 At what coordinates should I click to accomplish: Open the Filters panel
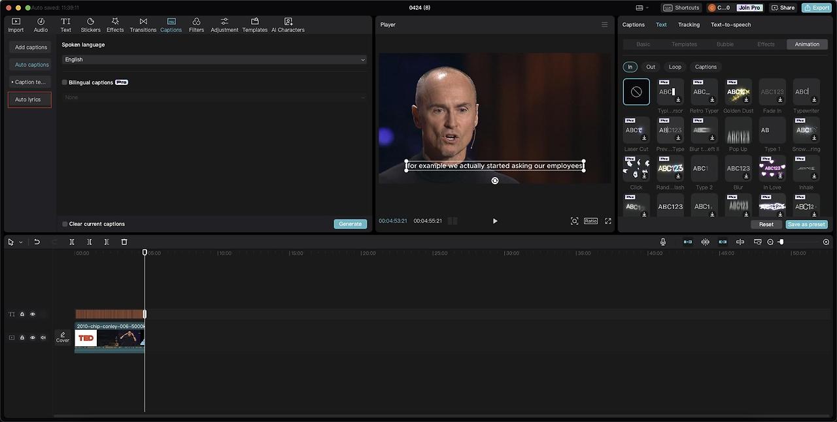click(x=196, y=25)
